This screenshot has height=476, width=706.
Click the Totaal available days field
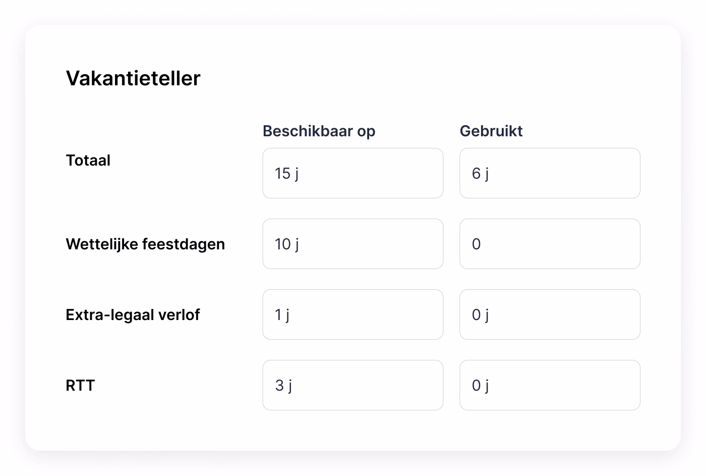pyautogui.click(x=352, y=173)
